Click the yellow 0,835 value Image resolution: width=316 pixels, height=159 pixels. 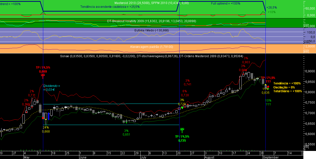pyautogui.click(x=265, y=92)
